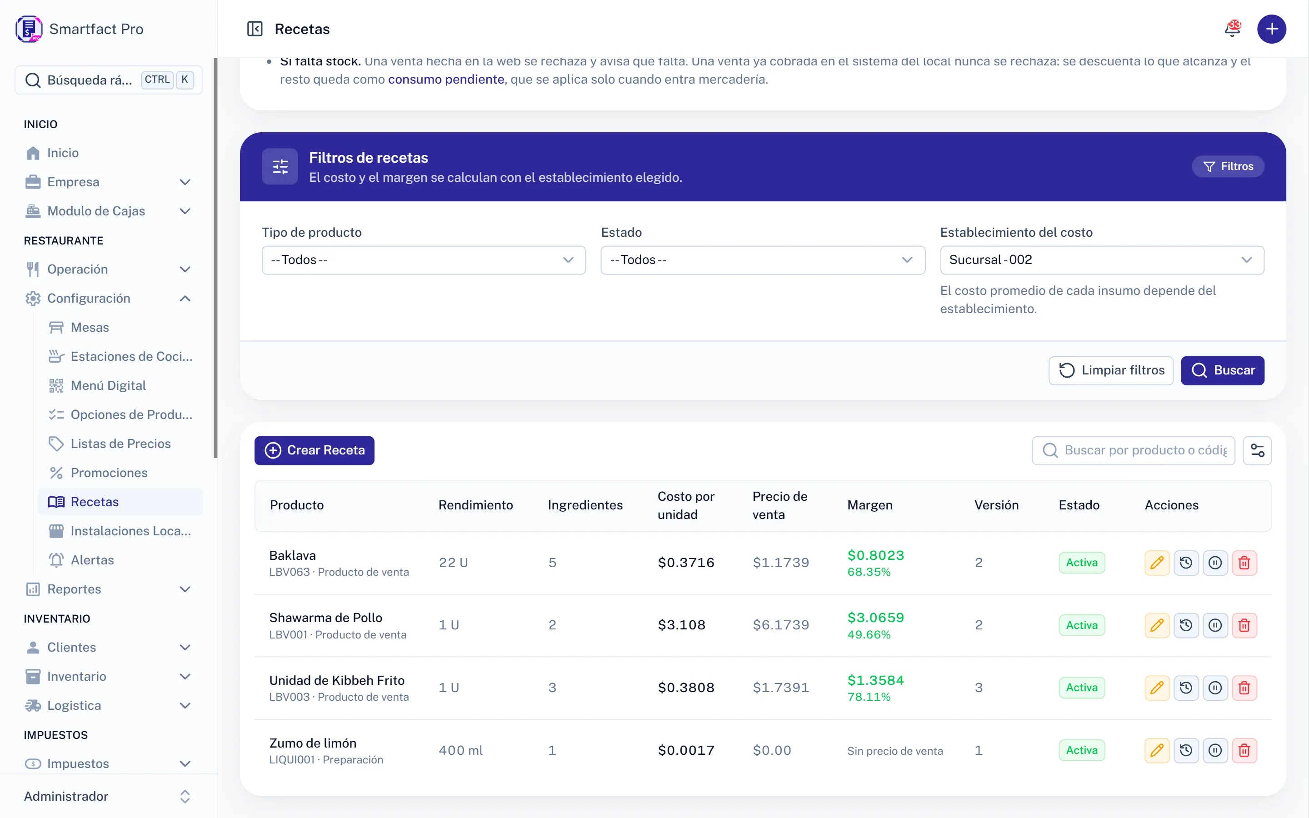This screenshot has width=1309, height=818.
Task: Open Menú Digital in sidebar
Action: [x=120, y=385]
